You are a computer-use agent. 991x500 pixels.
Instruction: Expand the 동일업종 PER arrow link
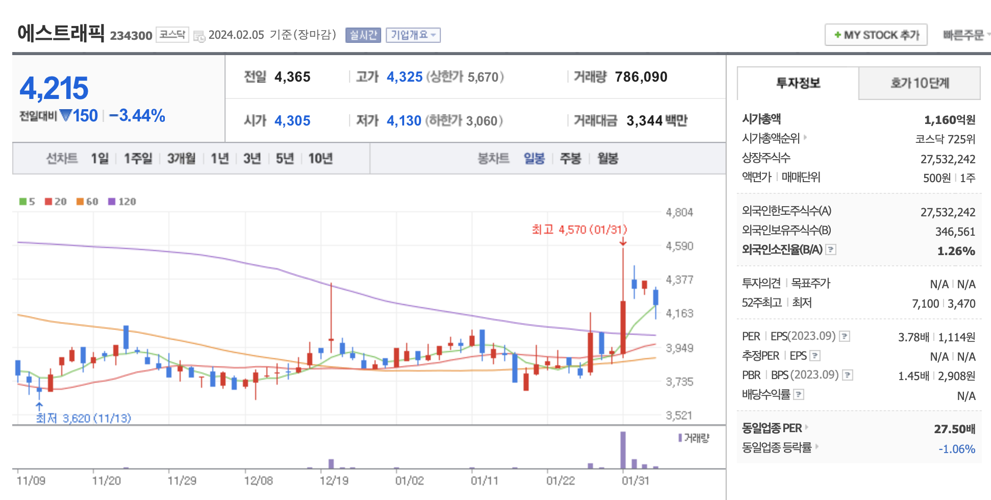(x=806, y=427)
